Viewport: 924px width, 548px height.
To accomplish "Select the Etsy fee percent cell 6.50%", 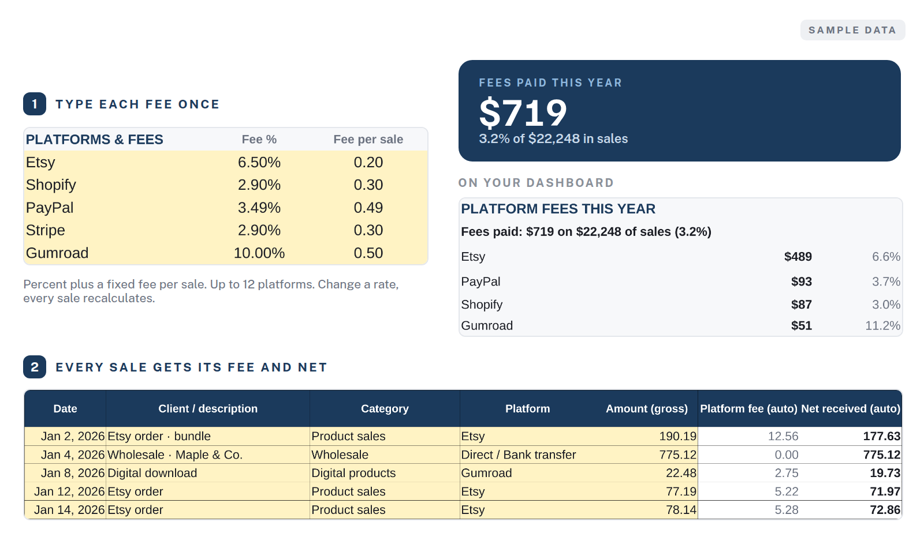I will (259, 163).
